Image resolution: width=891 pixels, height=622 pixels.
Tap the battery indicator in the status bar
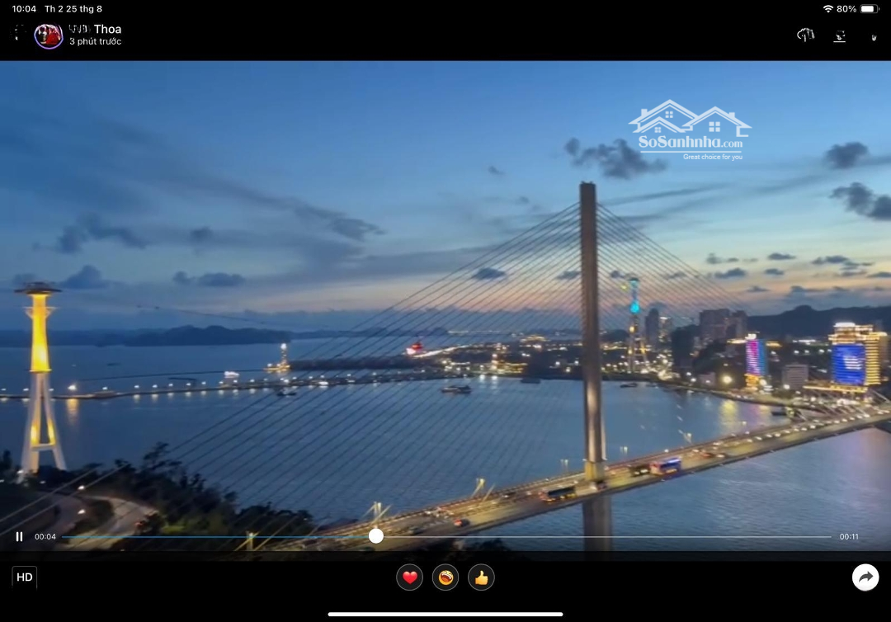tap(870, 9)
